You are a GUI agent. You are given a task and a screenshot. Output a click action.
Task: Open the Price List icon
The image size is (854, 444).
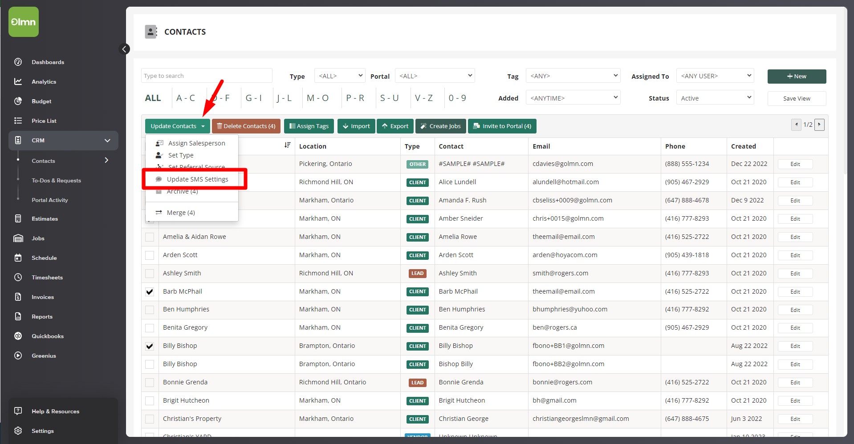click(18, 121)
